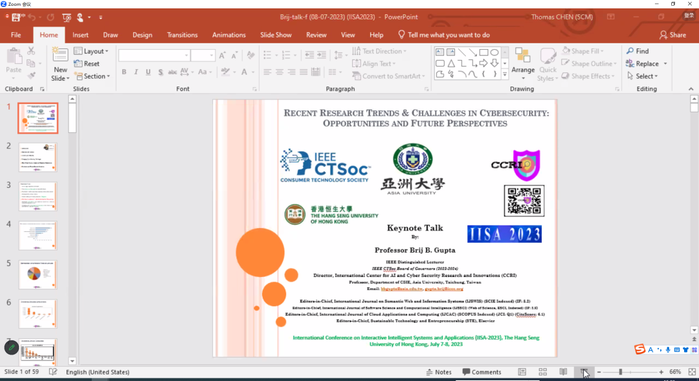699x381 pixels.
Task: Click the Share button
Action: (x=672, y=35)
